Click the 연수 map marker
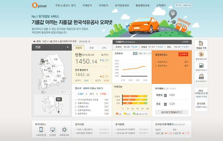Image resolution: width=223 pixels, height=141 pixels. click(59, 99)
